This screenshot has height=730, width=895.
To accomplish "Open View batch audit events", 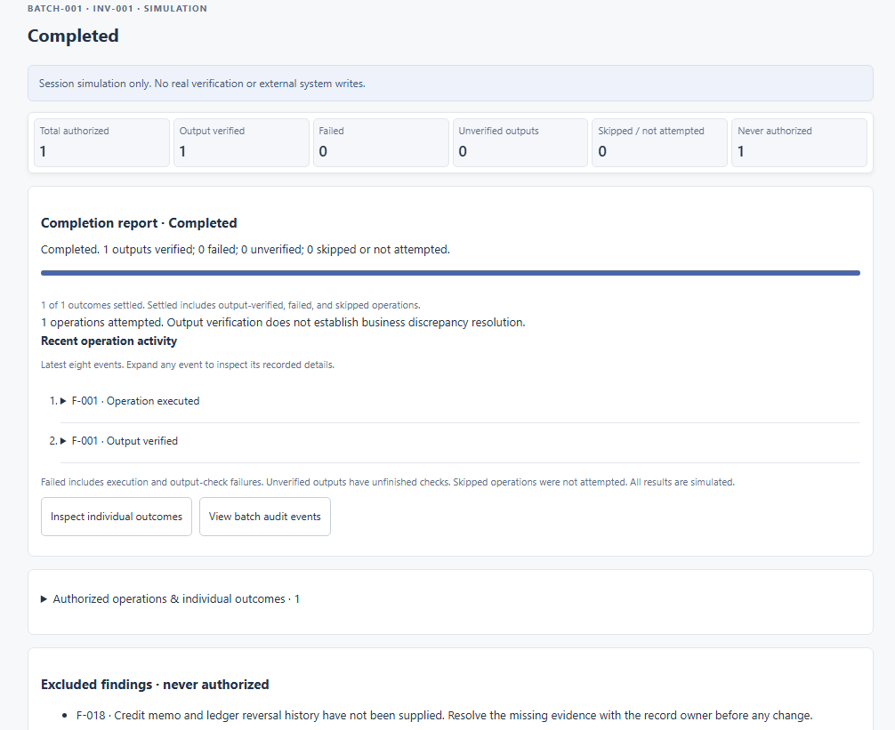I will (x=265, y=517).
